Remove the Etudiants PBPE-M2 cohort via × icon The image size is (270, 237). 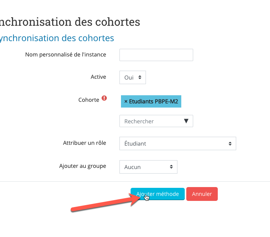[x=126, y=101]
